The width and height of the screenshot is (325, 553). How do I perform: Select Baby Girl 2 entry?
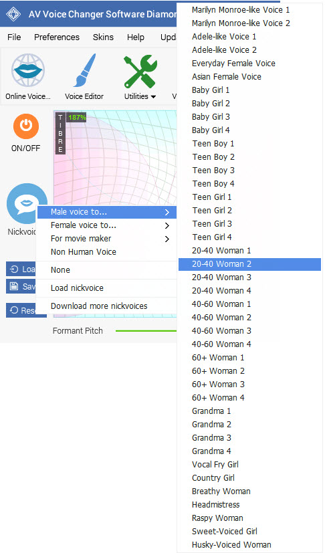click(x=249, y=104)
